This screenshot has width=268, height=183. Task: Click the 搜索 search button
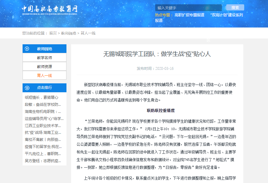coord(235,8)
